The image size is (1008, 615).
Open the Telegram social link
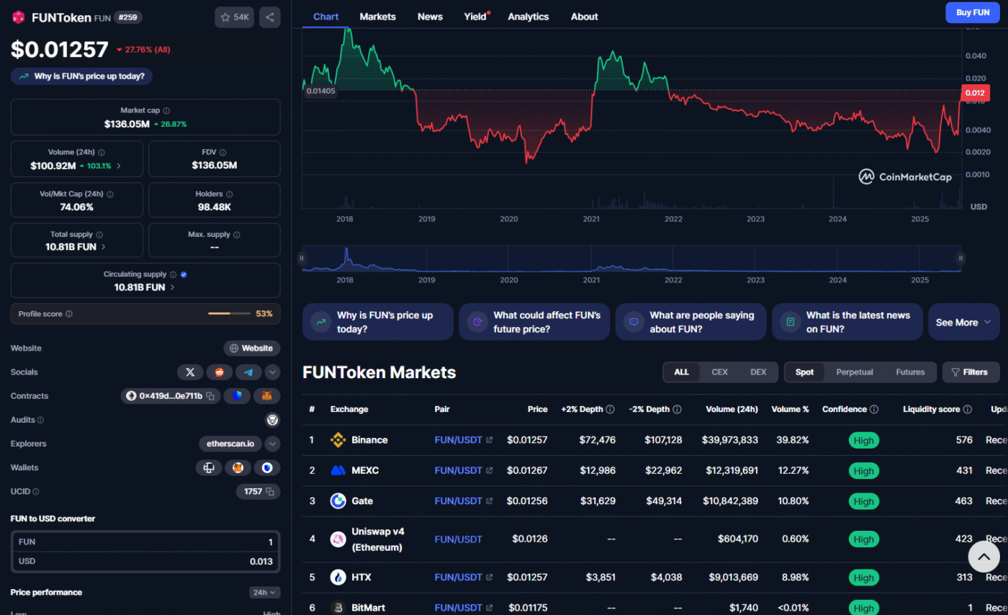point(248,372)
